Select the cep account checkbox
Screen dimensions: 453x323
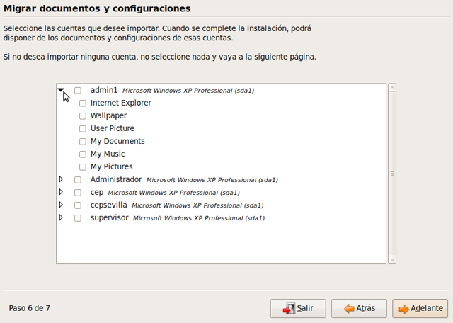(x=78, y=193)
